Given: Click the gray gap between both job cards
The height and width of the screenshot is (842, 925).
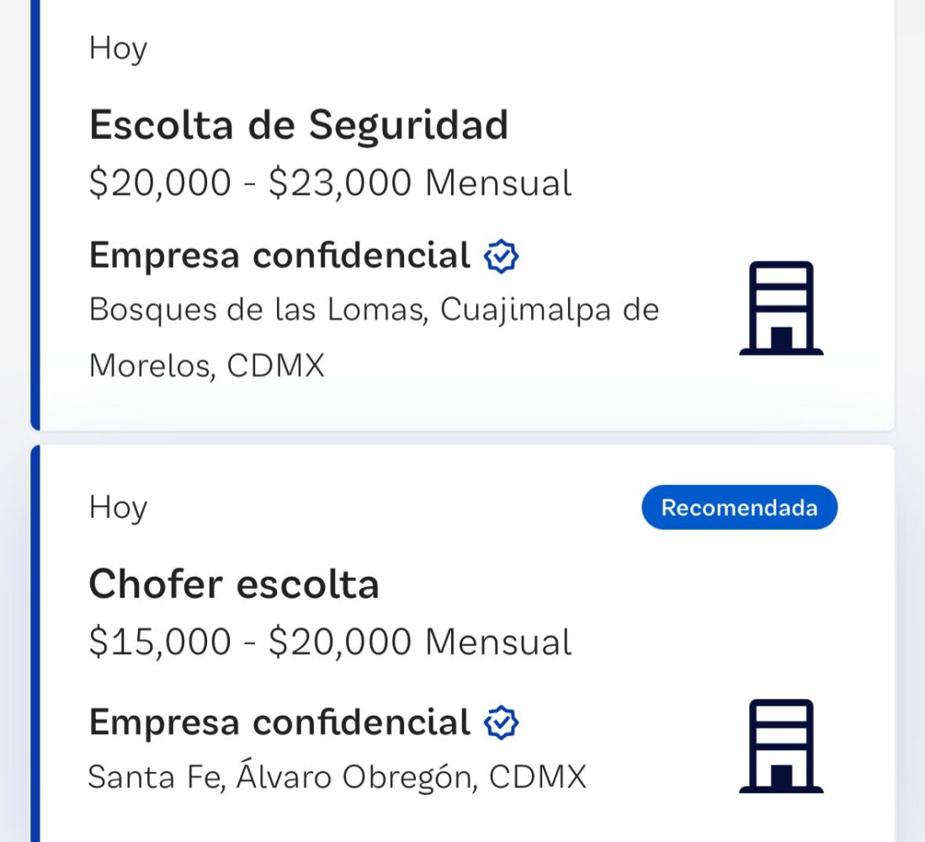Looking at the screenshot, I should pyautogui.click(x=463, y=438).
